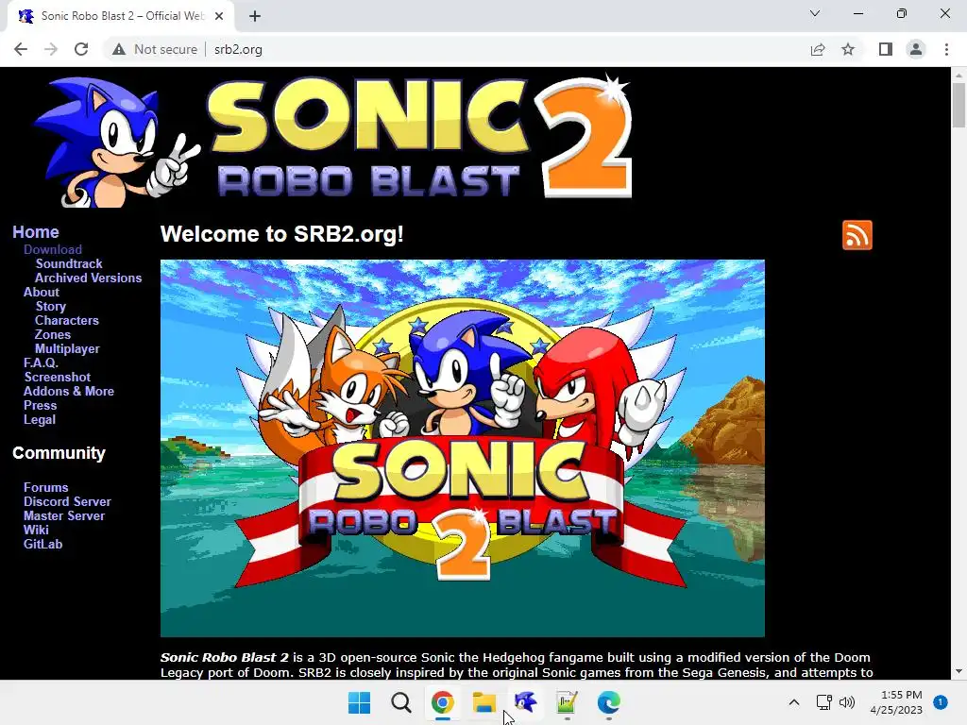Open the F.A.Q. link

(41, 362)
